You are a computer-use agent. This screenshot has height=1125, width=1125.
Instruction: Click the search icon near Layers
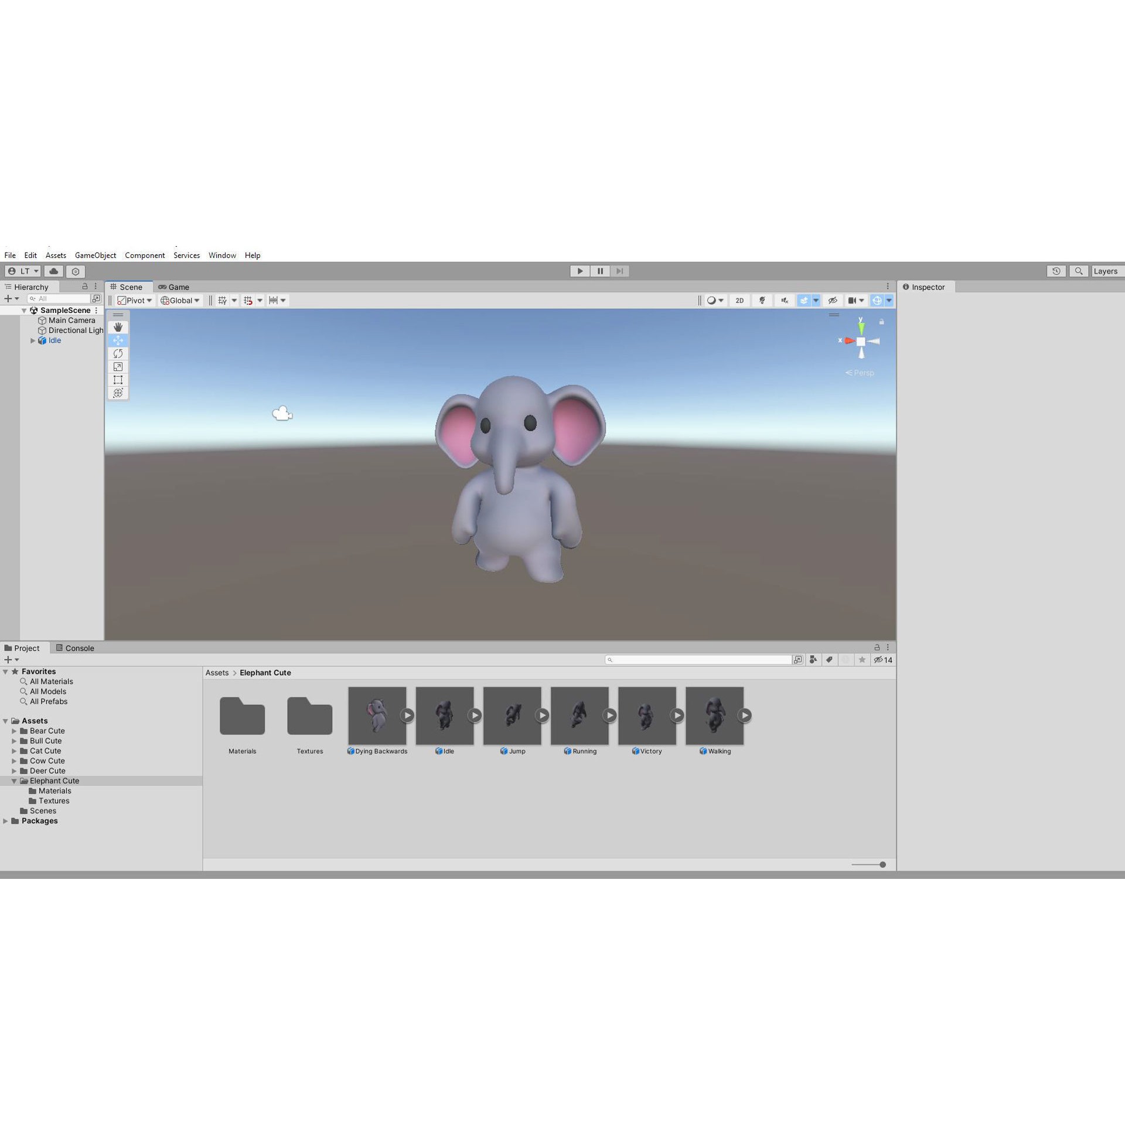1079,271
